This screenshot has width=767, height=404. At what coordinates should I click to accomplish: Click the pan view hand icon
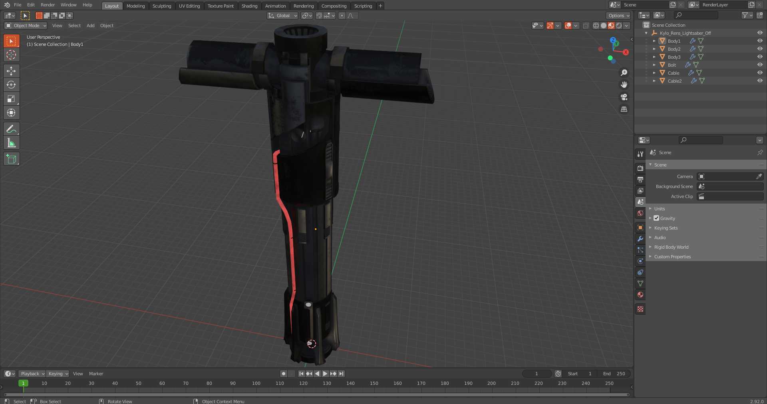(x=624, y=85)
